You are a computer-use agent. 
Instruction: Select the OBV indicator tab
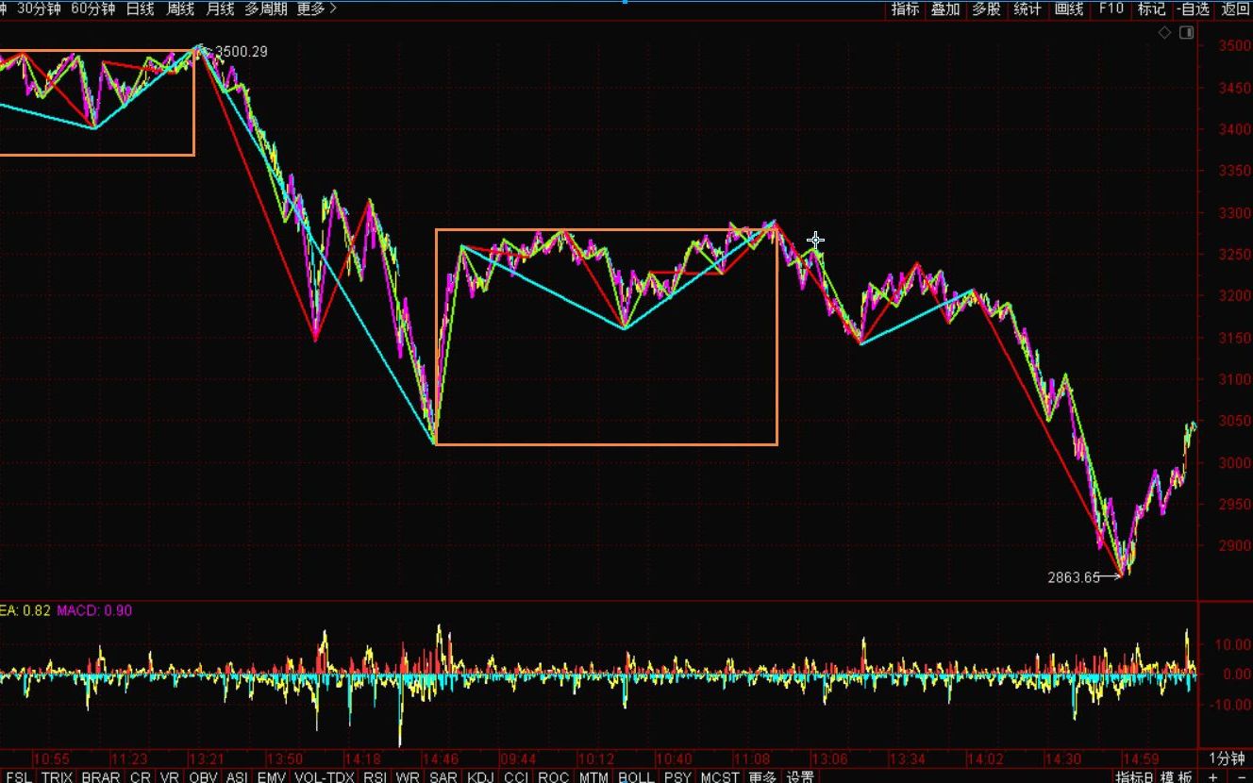[203, 776]
